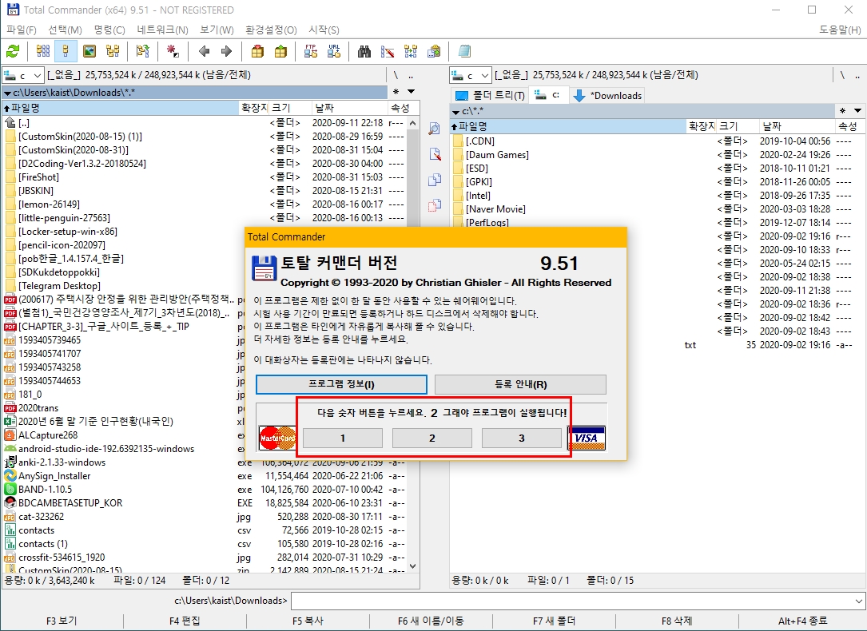Image resolution: width=867 pixels, height=631 pixels.
Task: Open file search with binoculars icon
Action: tap(364, 52)
